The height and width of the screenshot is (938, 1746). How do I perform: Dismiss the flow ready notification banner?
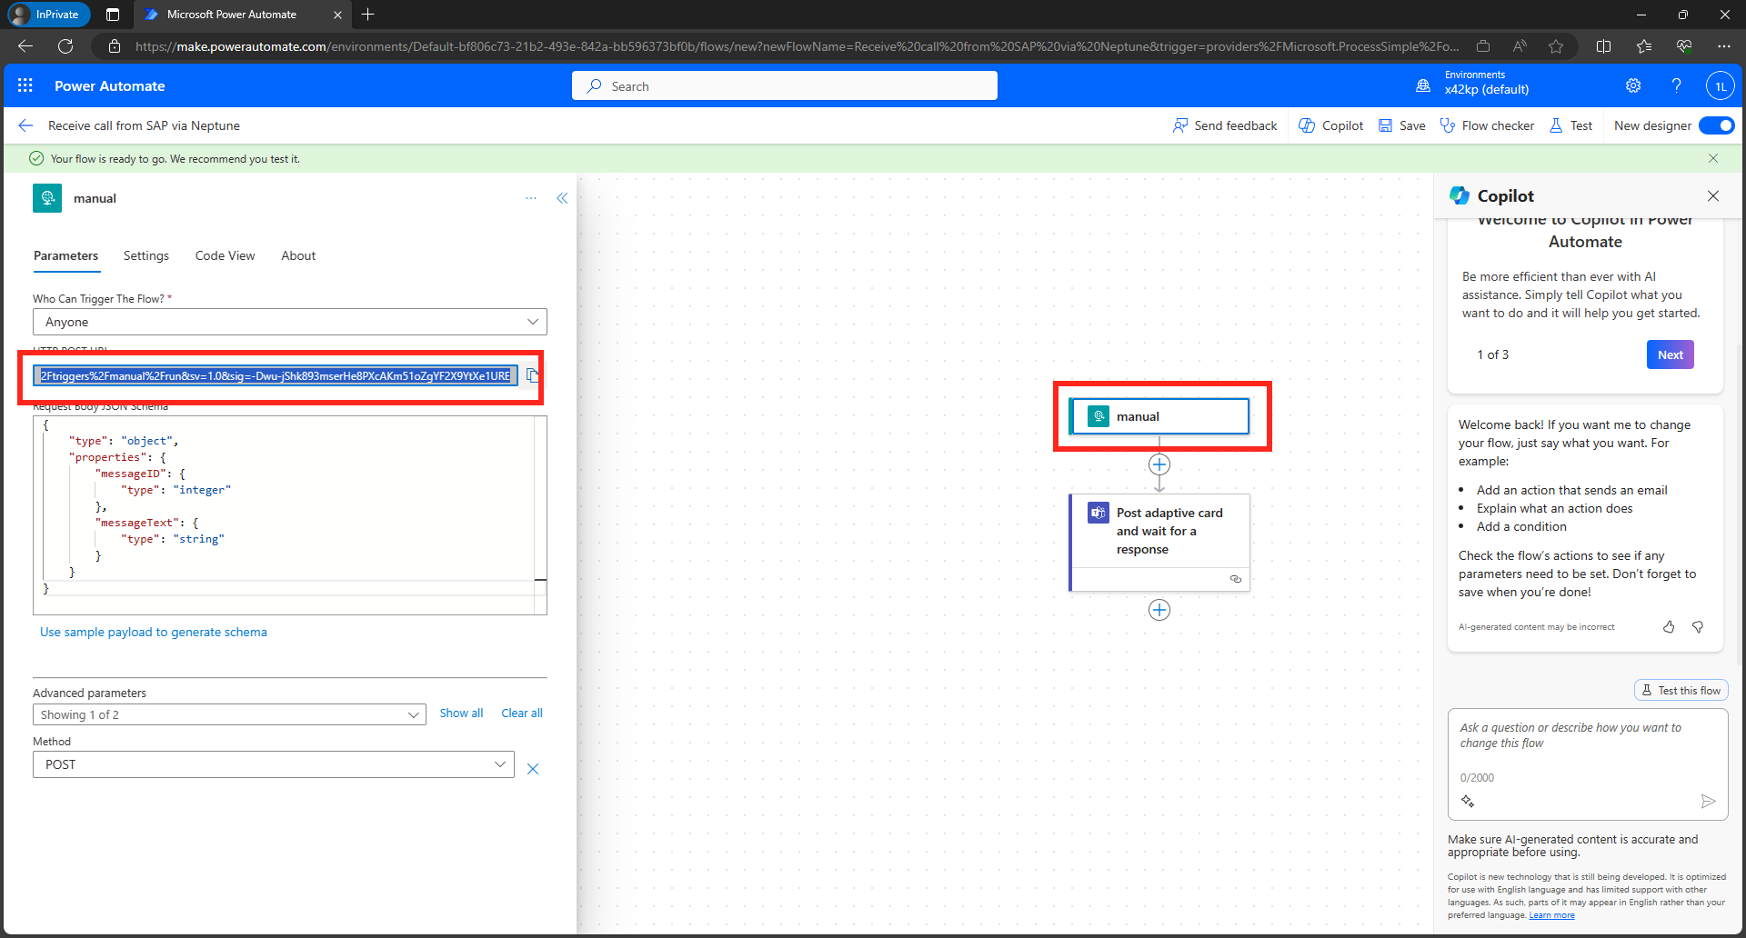point(1713,158)
